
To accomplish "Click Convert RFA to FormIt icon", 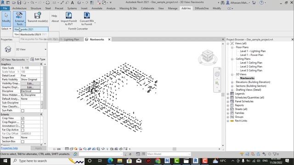I will [87, 15].
